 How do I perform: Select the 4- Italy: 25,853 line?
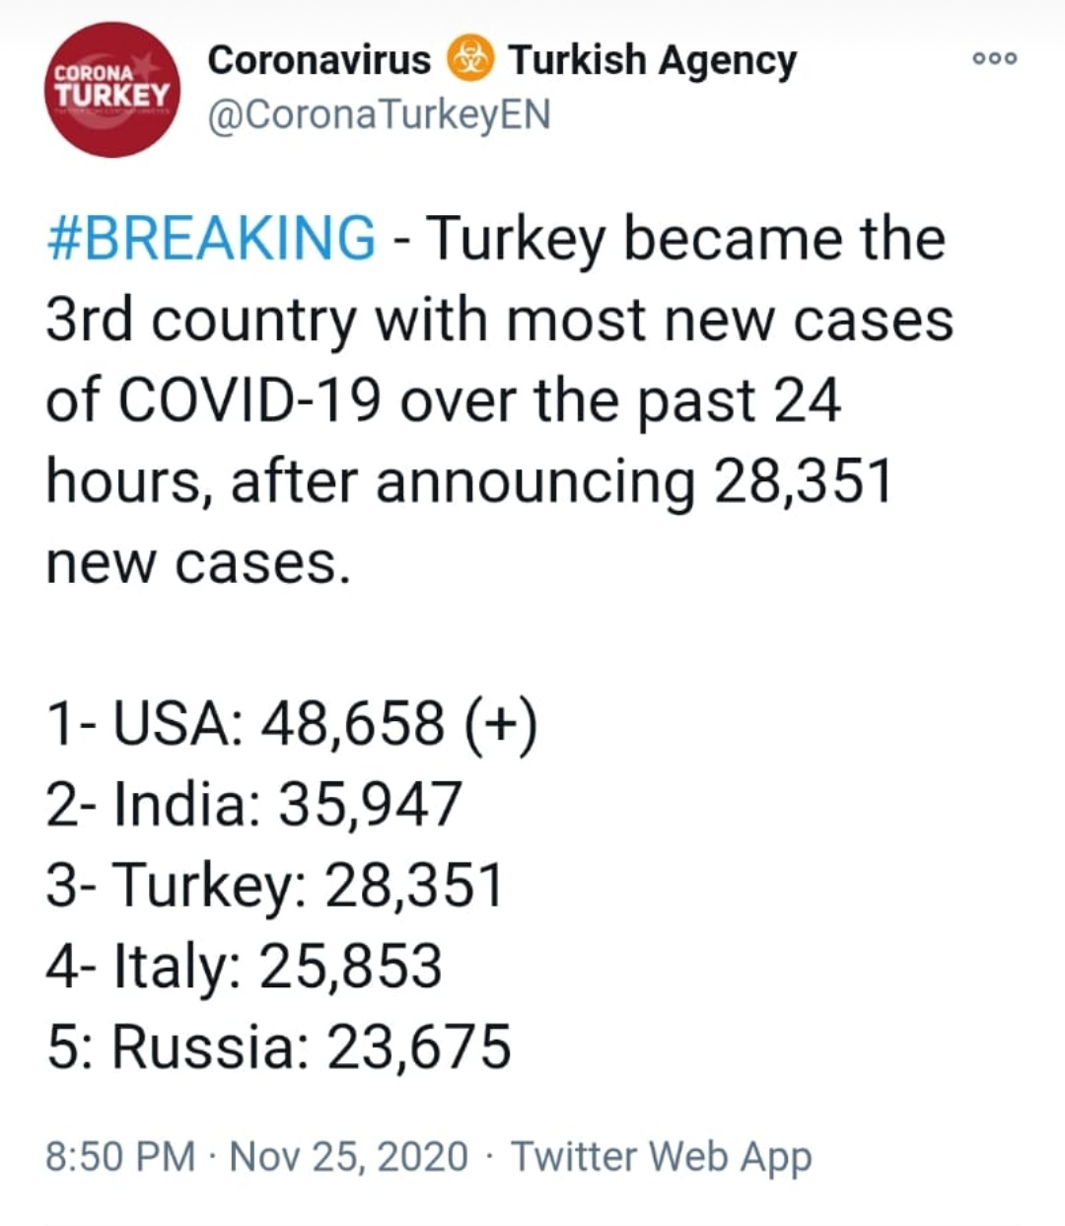coord(245,966)
